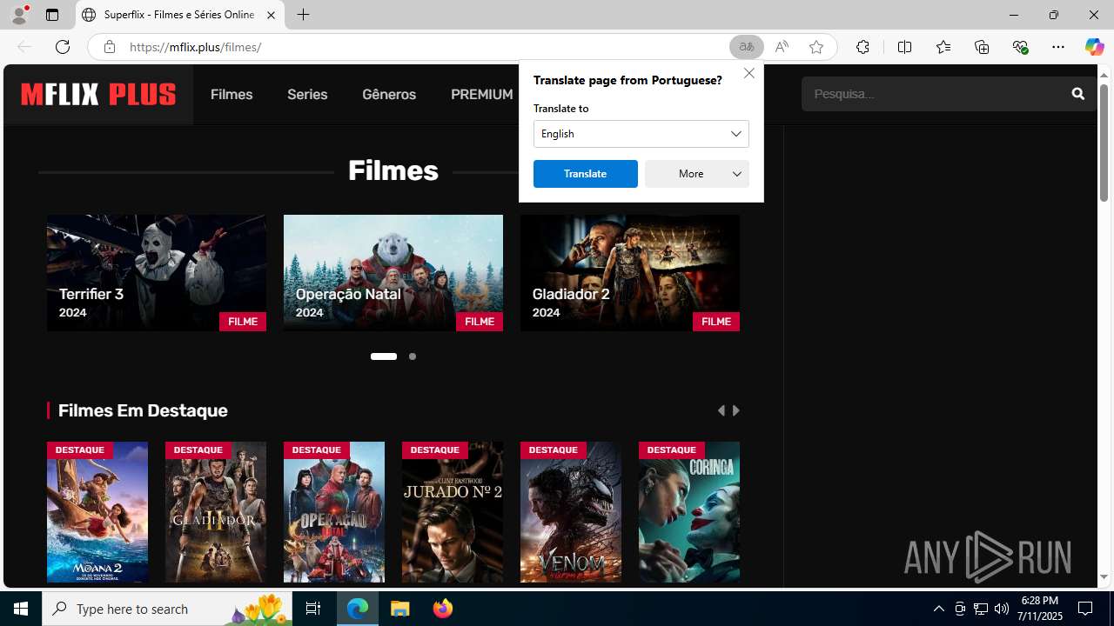Click the DESTAQUE label on Moana 2
The width and height of the screenshot is (1114, 626).
[x=80, y=450]
